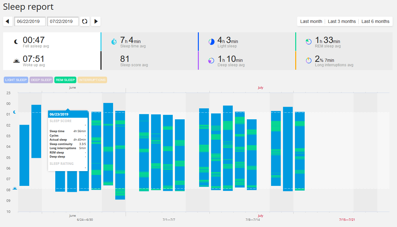Click the moon Fell asleep avg icon
Viewport: 397px width, 227px height.
click(x=16, y=42)
